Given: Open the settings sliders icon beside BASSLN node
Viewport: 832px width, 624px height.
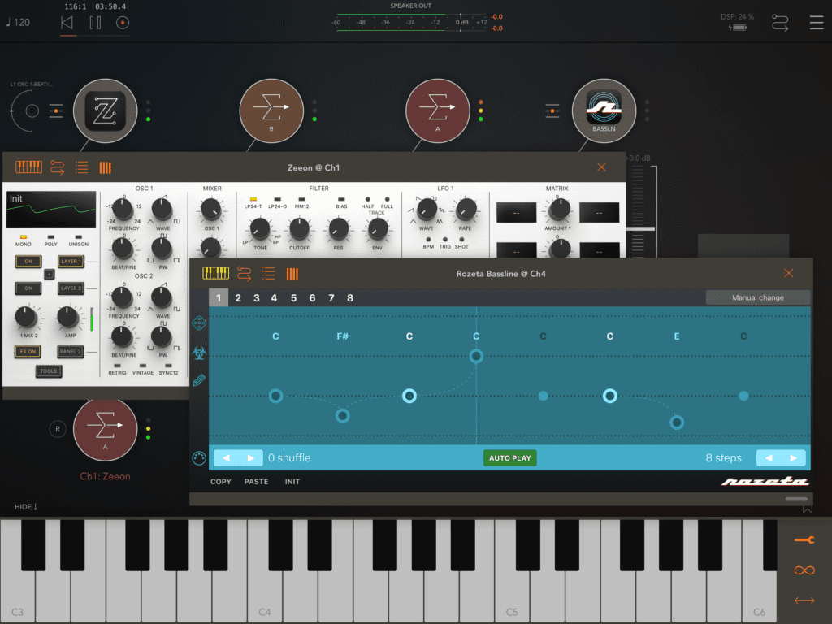Looking at the screenshot, I should [x=552, y=110].
